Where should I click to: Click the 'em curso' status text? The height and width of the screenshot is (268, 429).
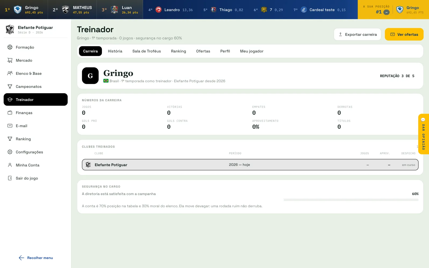pos(409,165)
